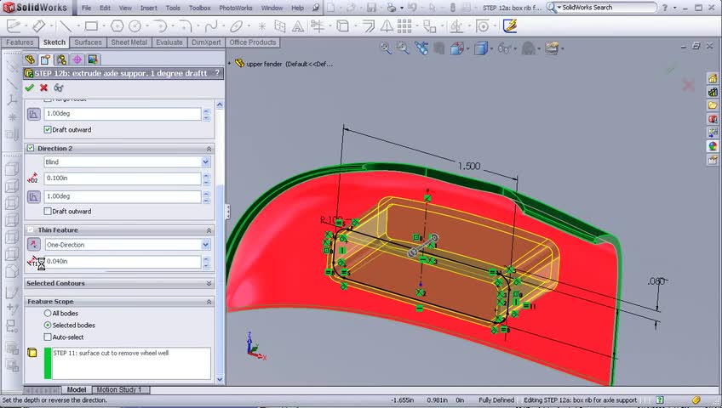Switch to the Evaluate tab

tap(169, 42)
